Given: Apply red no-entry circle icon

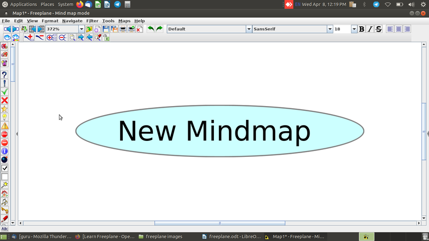Looking at the screenshot, I should click(4, 142).
